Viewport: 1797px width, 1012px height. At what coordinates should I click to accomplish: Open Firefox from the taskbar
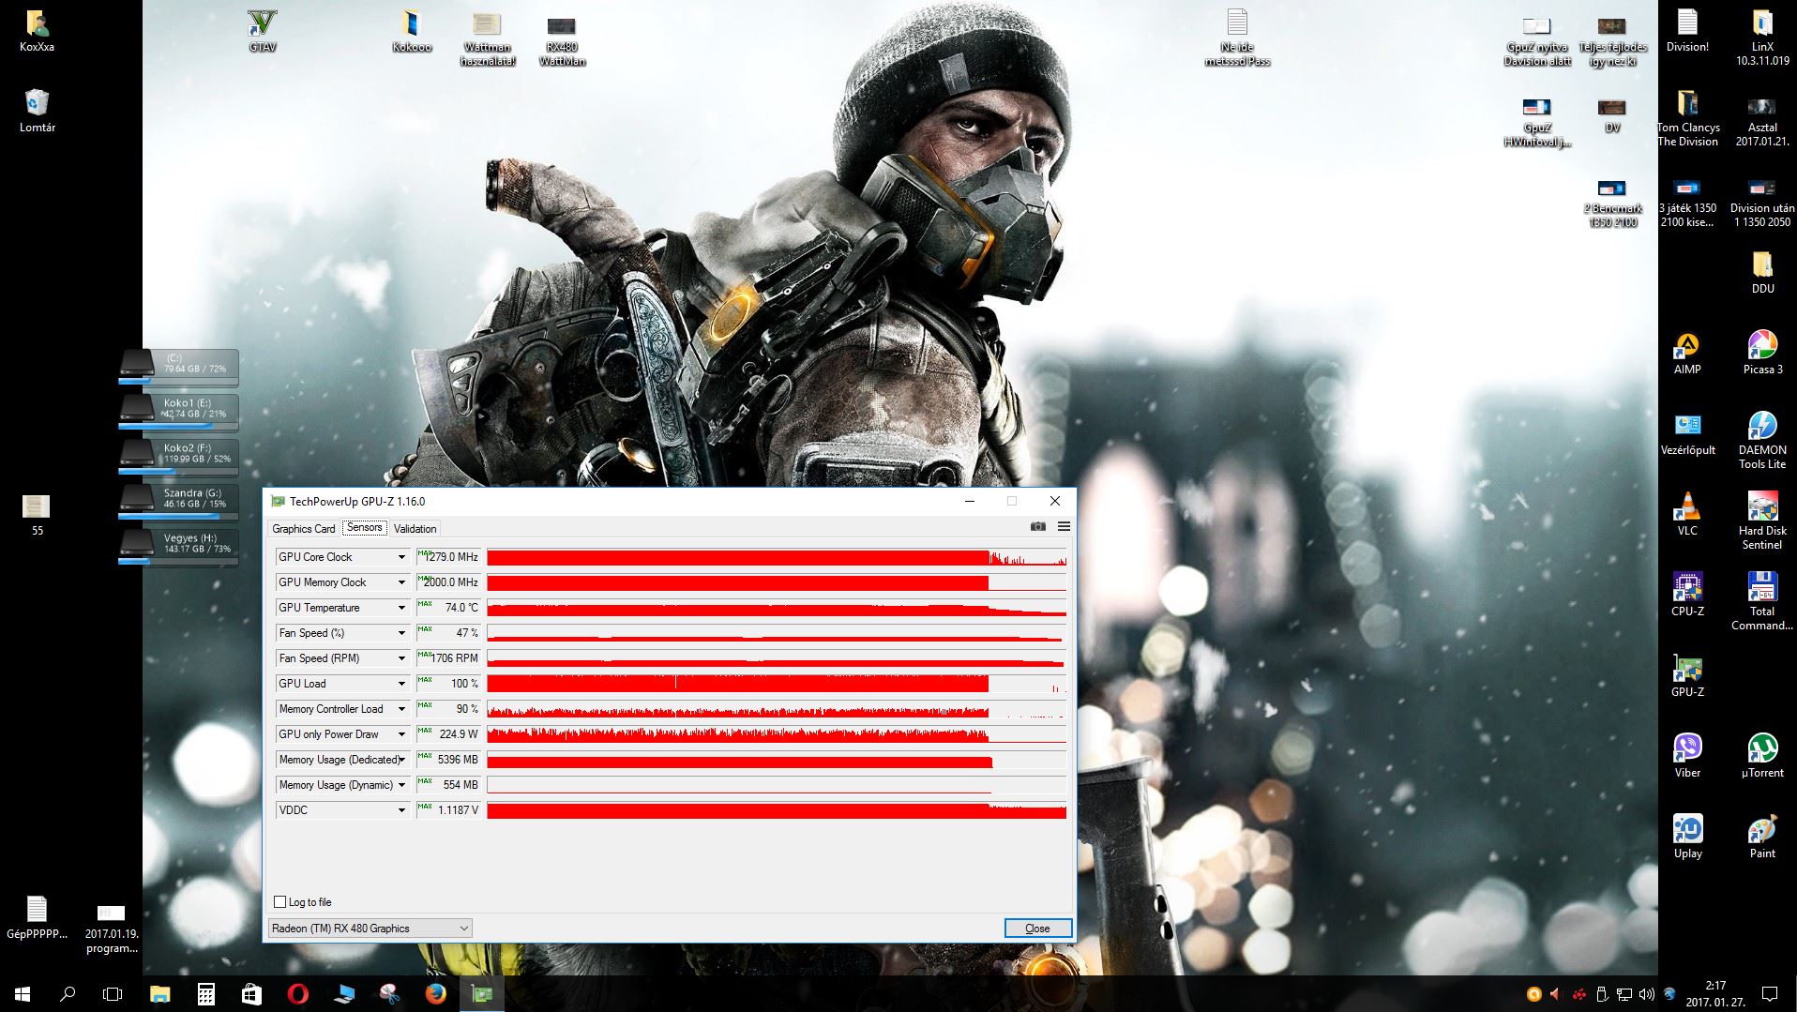click(x=436, y=994)
